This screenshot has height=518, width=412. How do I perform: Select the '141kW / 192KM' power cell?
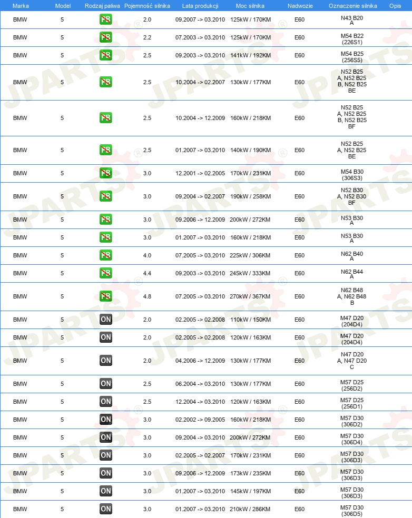click(250, 55)
